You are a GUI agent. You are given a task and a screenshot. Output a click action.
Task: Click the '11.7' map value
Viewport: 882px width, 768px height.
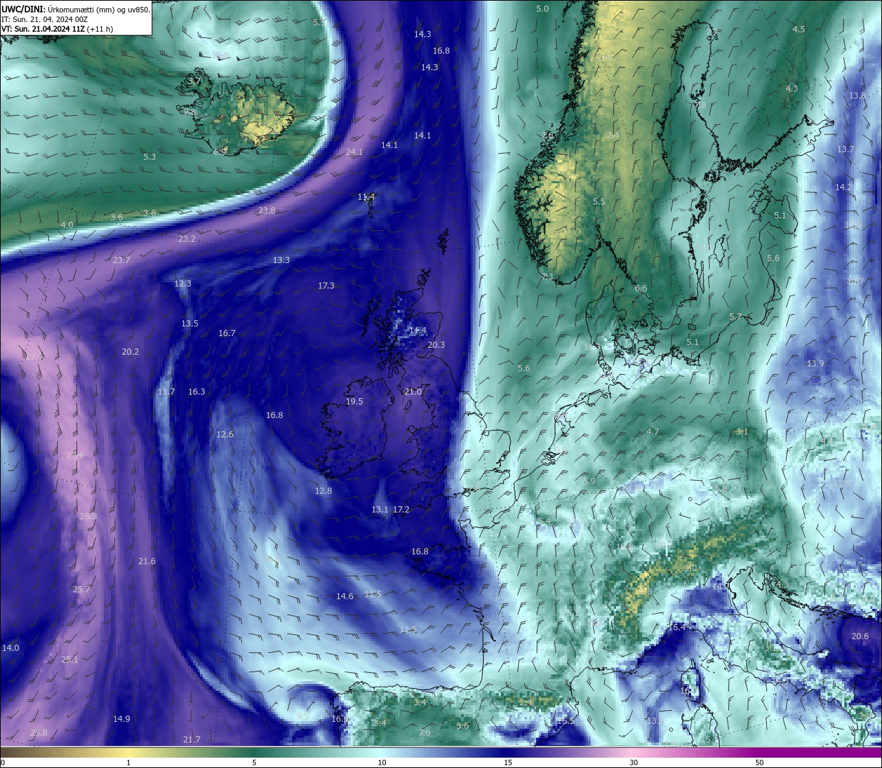pyautogui.click(x=166, y=392)
